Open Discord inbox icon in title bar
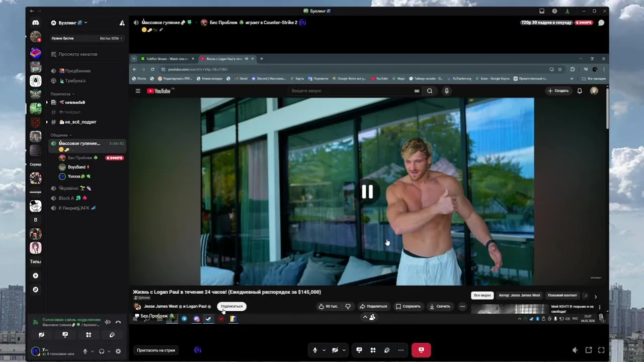The height and width of the screenshot is (362, 644). 542,11
